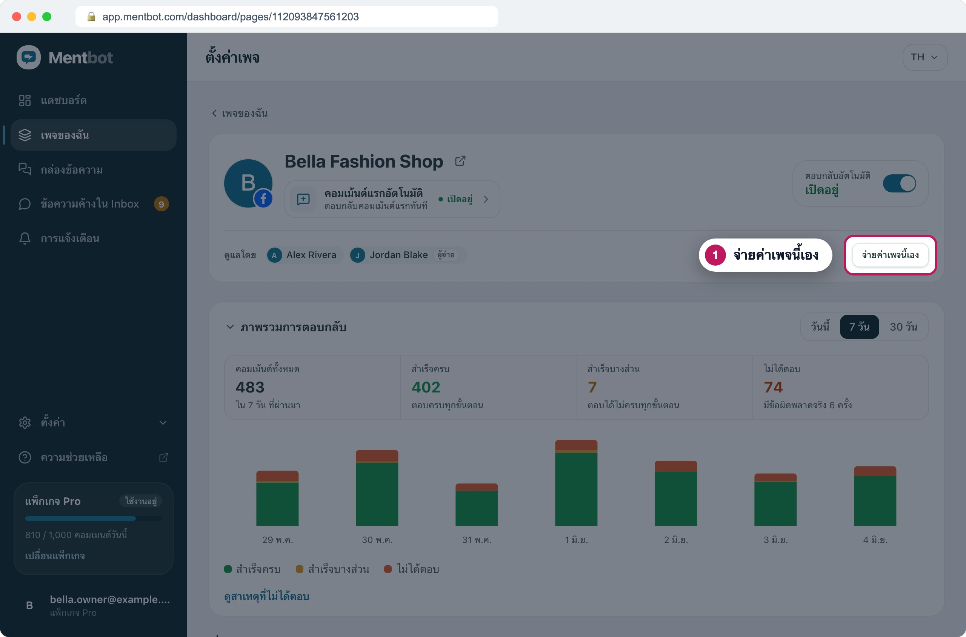Viewport: 966px width, 637px height.
Task: Open the ดูสาเหตุที่ไม่ได้ตอบ link
Action: (266, 596)
